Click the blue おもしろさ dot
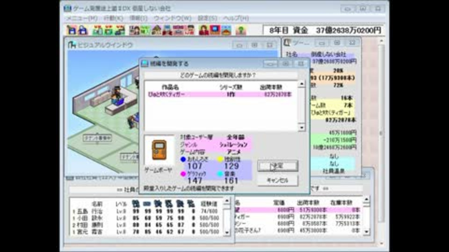Screen dimensions: 449x252 coord(183,159)
